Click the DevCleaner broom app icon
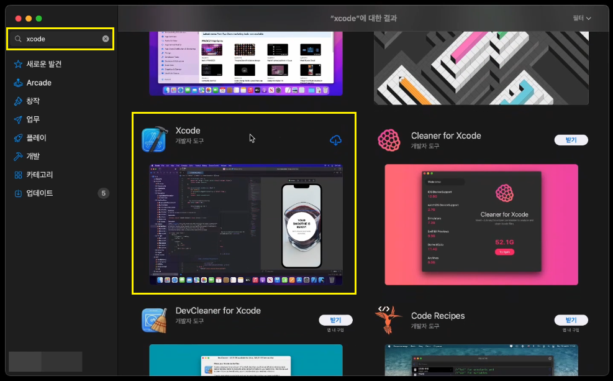 [155, 320]
